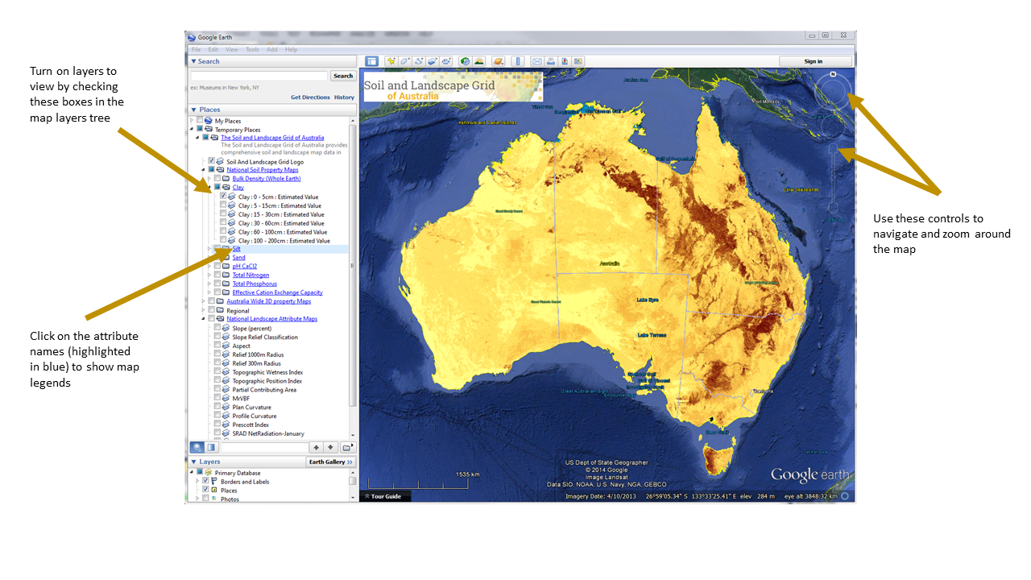Open the Earth Gallery button

click(331, 462)
